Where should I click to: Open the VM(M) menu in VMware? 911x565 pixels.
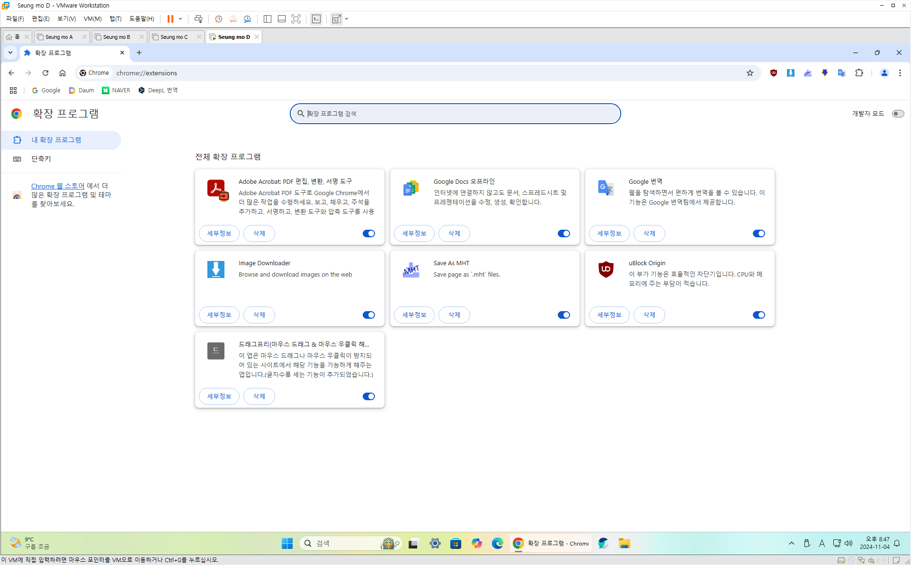[92, 19]
